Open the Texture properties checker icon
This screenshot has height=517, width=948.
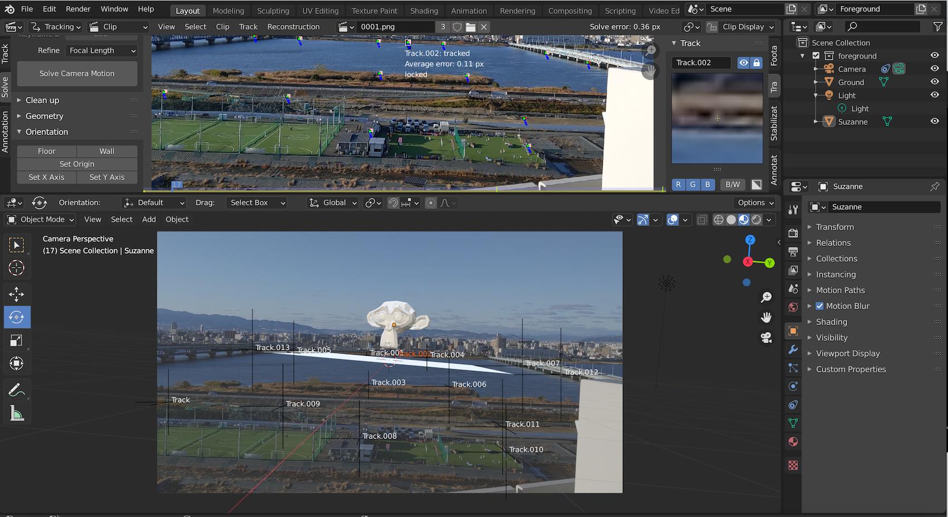(x=793, y=465)
